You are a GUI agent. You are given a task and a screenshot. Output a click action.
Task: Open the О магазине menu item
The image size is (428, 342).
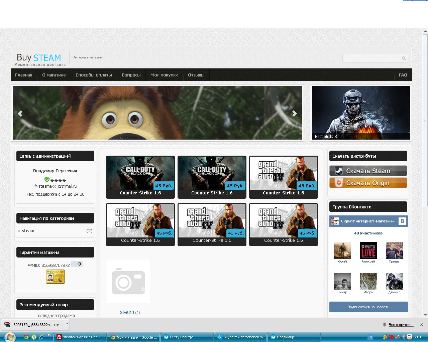(54, 75)
